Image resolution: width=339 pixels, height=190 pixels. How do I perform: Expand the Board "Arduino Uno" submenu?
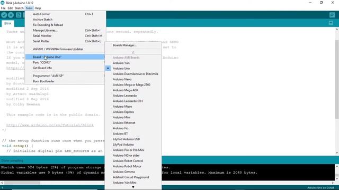click(65, 57)
